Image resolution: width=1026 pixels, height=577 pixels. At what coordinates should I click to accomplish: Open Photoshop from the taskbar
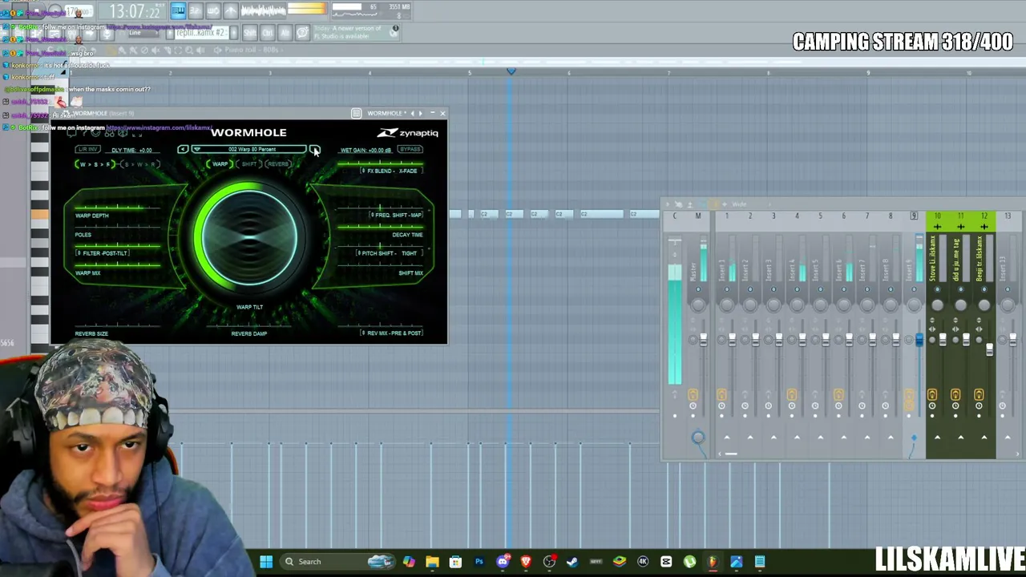pos(479,562)
